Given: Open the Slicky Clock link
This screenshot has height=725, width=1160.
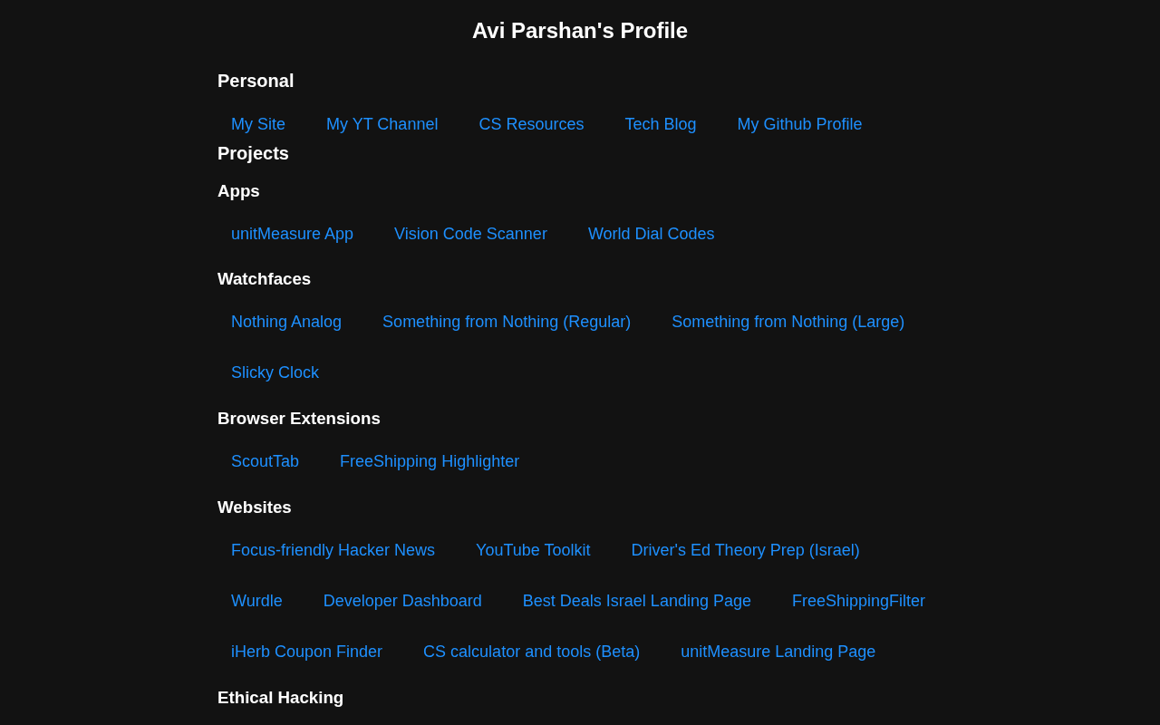Looking at the screenshot, I should click(x=275, y=372).
